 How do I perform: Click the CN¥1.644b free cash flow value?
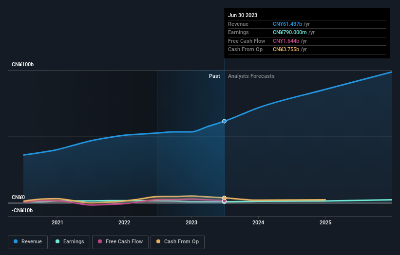(x=286, y=41)
